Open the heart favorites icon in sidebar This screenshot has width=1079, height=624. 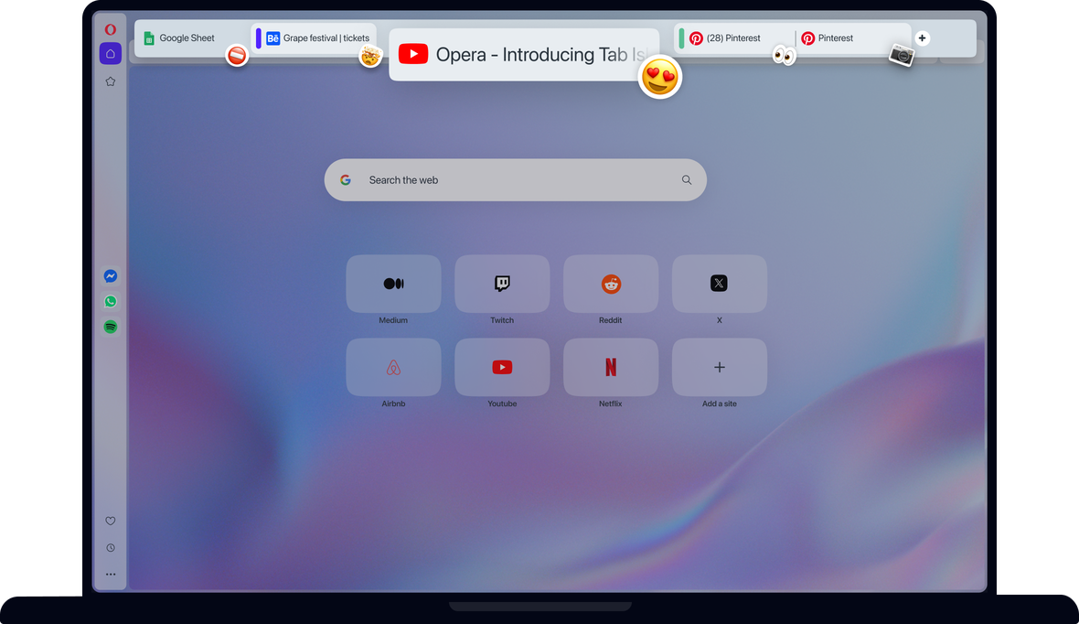110,520
